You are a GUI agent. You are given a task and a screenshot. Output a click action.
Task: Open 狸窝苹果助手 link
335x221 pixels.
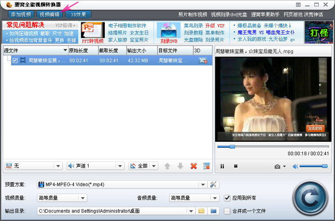click(265, 15)
